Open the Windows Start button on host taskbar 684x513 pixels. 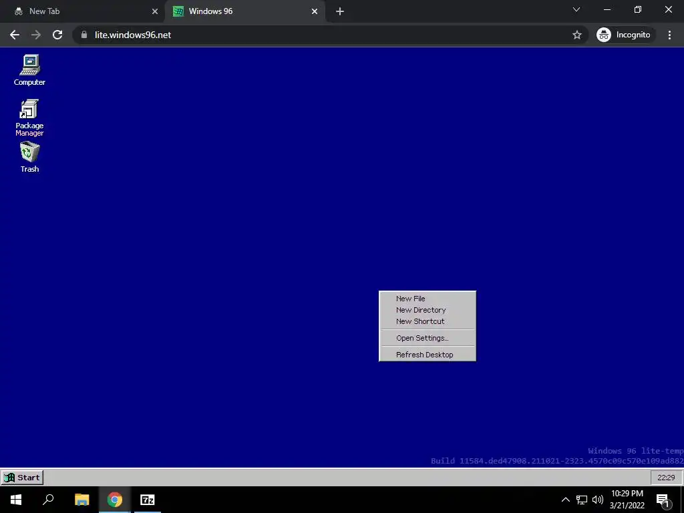click(x=16, y=500)
